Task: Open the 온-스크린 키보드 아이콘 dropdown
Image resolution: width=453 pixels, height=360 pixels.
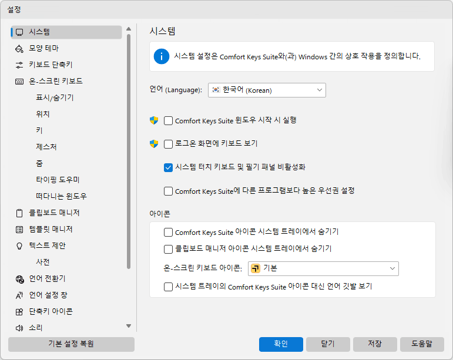Action: [323, 268]
